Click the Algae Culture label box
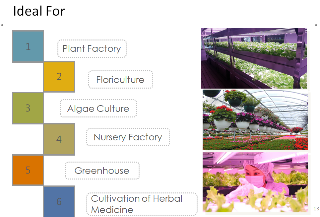 [98, 109]
